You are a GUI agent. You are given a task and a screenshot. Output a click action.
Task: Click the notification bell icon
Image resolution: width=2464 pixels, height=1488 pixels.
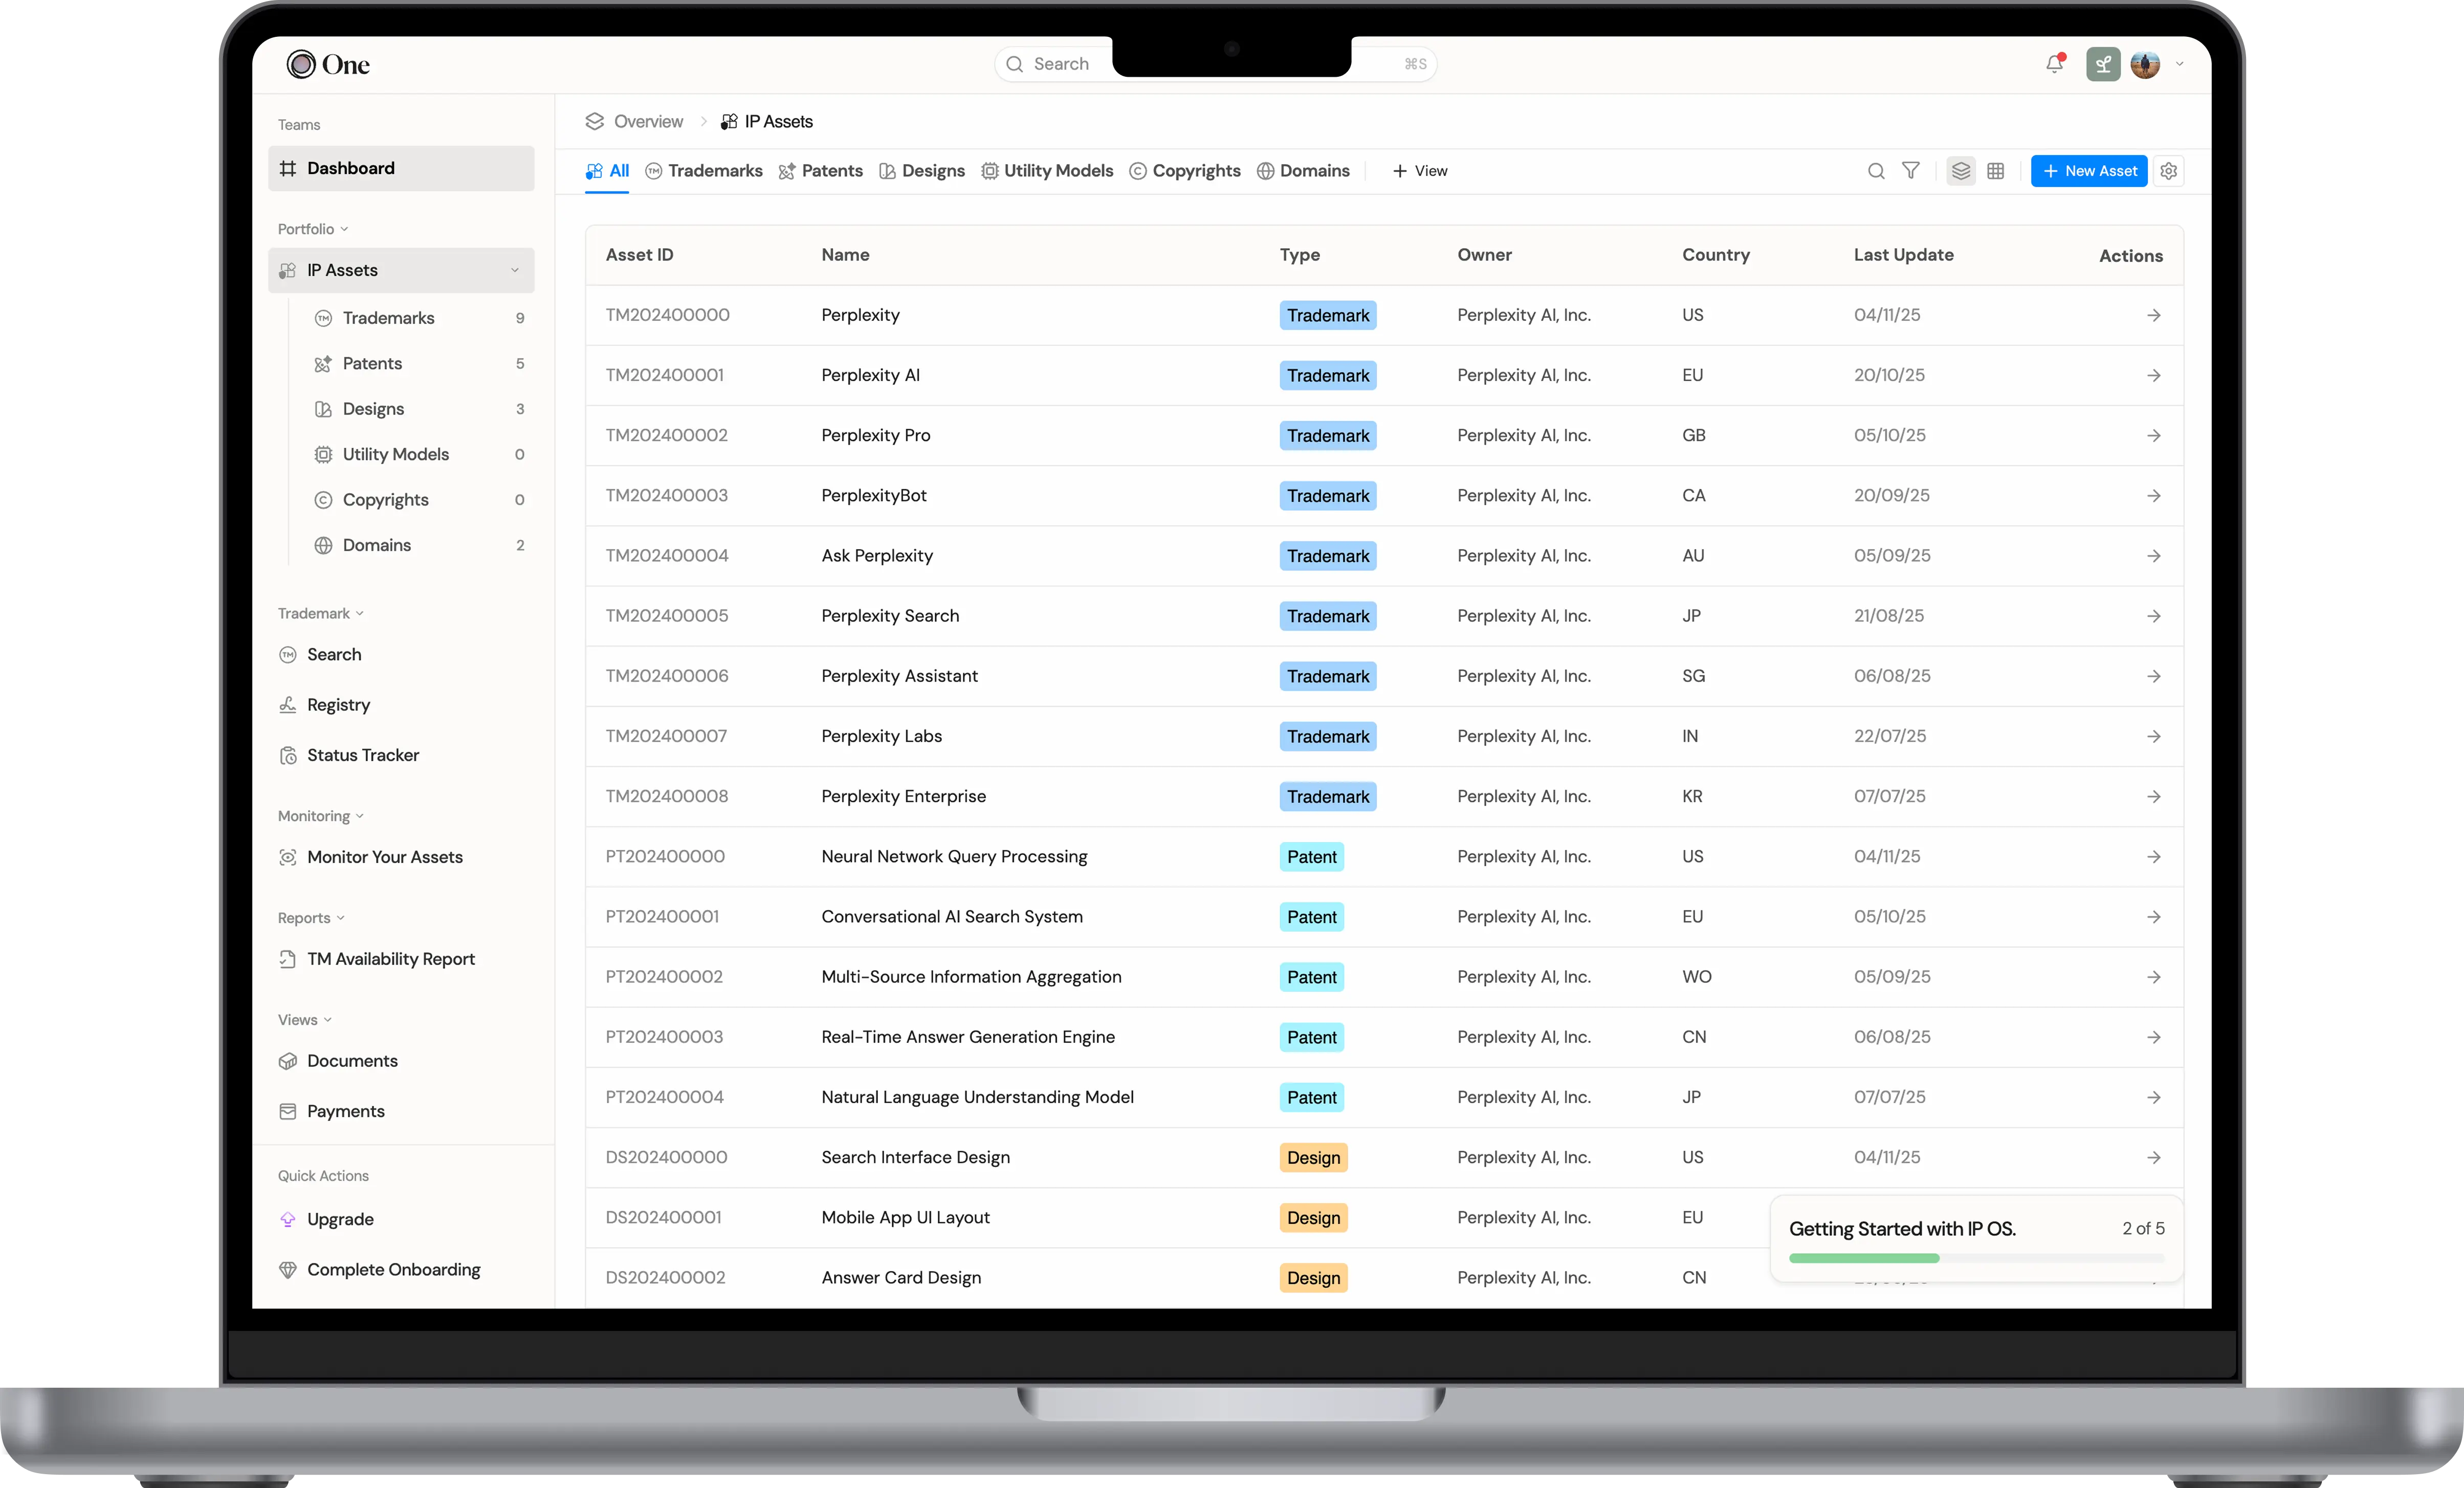(x=2054, y=64)
